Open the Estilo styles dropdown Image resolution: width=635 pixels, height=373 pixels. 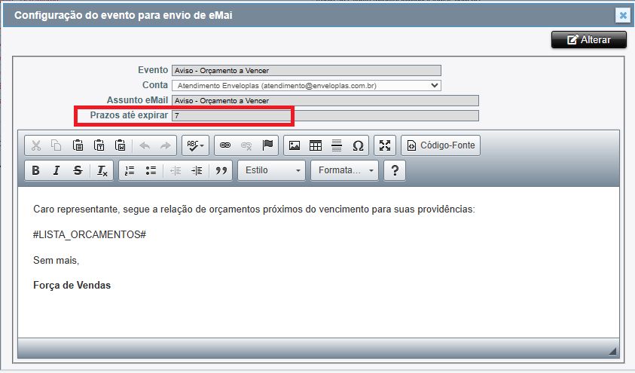(x=271, y=171)
